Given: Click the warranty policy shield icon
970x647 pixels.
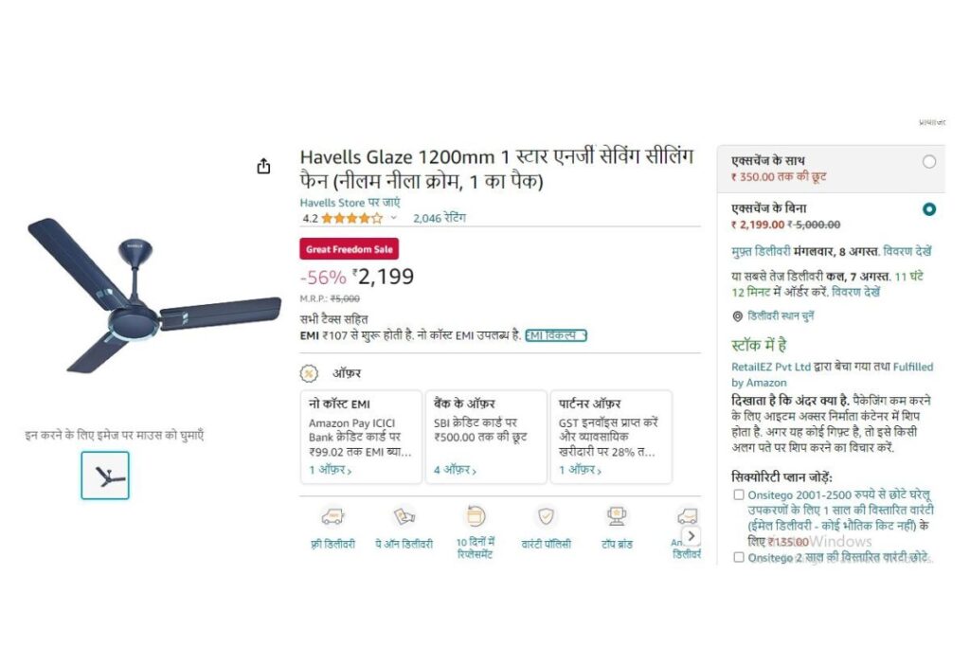Looking at the screenshot, I should 546,516.
